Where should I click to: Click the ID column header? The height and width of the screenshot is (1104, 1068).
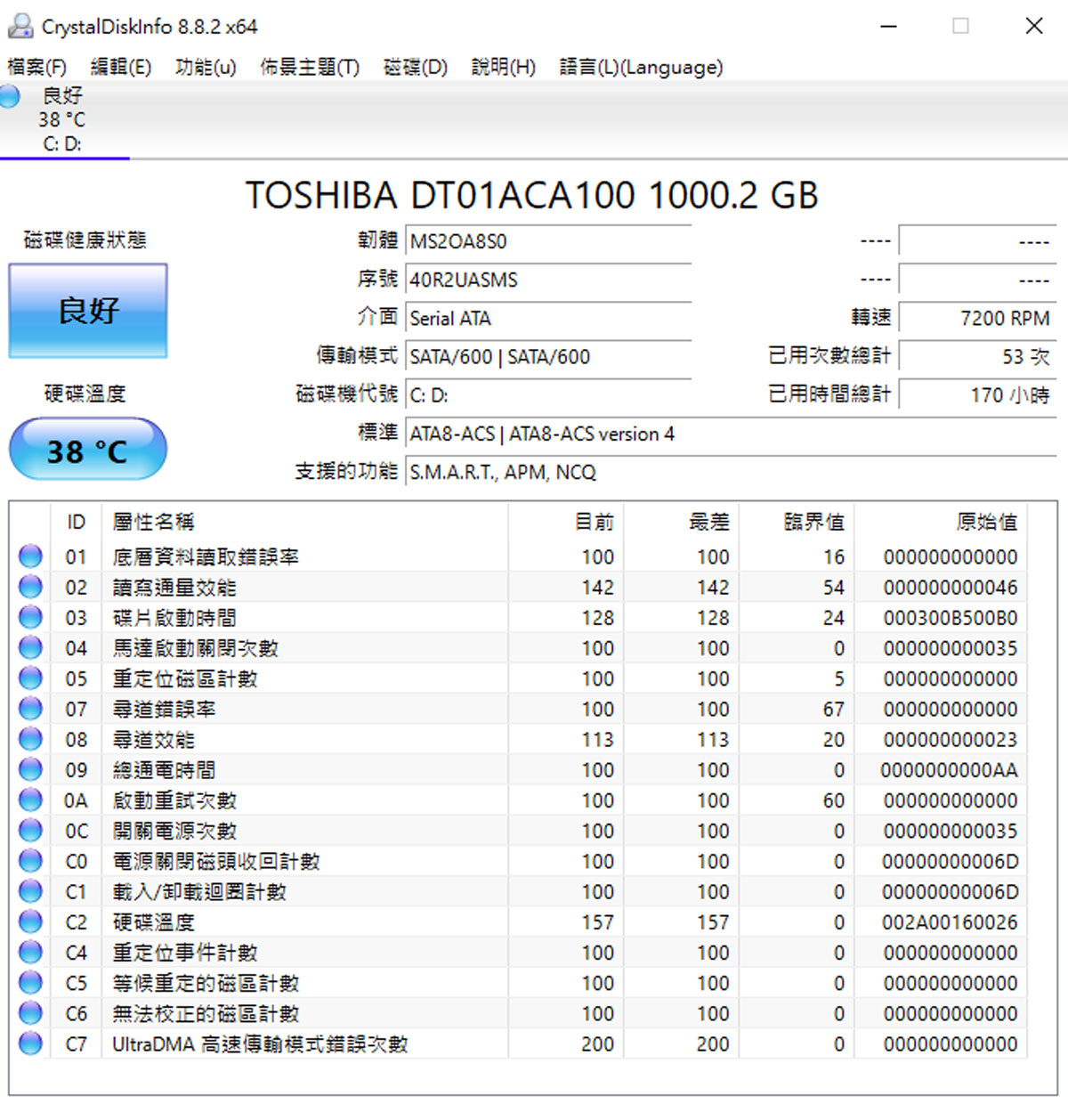tap(77, 522)
